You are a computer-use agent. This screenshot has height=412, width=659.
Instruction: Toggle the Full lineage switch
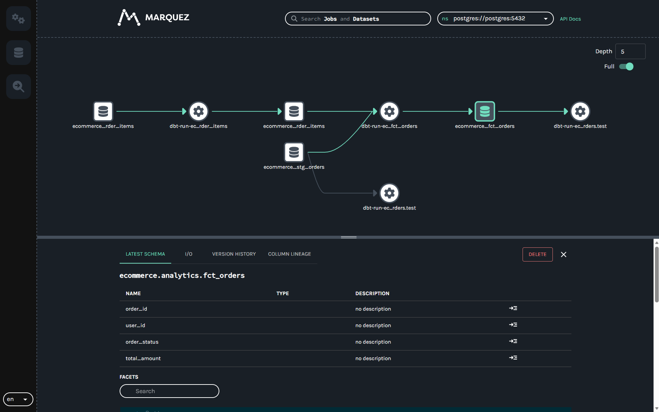click(x=626, y=66)
